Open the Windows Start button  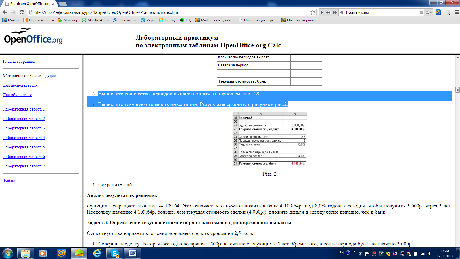click(x=7, y=253)
